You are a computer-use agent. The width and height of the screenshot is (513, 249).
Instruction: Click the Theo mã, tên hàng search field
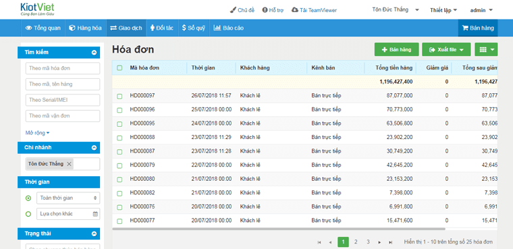click(x=63, y=84)
